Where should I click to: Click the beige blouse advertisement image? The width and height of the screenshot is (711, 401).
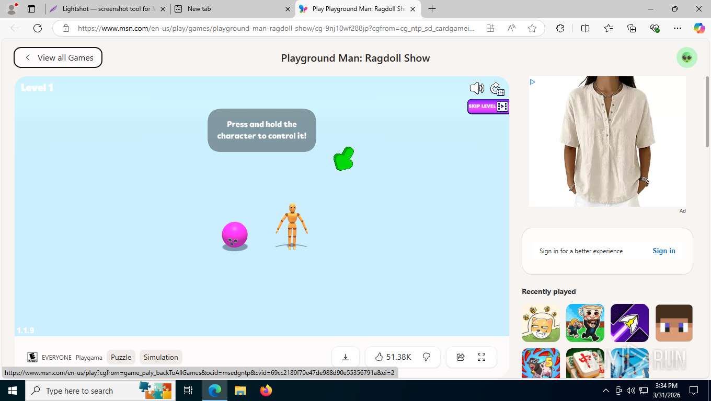click(x=607, y=141)
